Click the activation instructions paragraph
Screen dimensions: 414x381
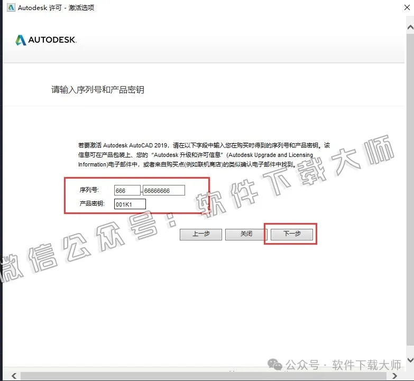pos(204,155)
